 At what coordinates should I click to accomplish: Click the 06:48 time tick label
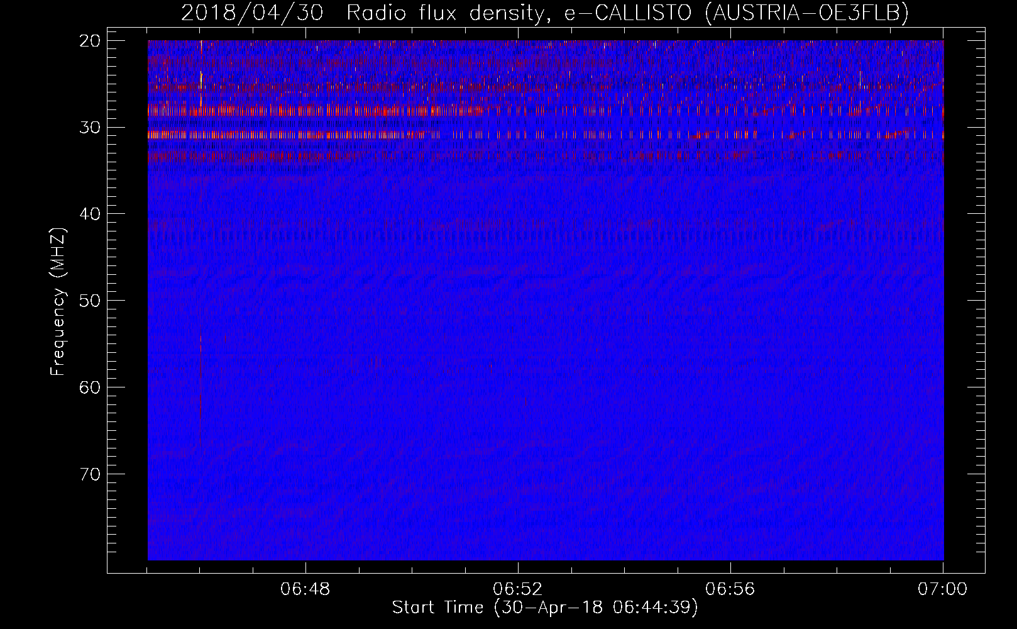point(305,589)
